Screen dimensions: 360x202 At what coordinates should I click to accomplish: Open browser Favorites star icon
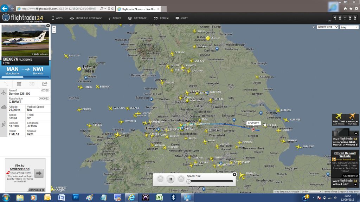(x=351, y=9)
